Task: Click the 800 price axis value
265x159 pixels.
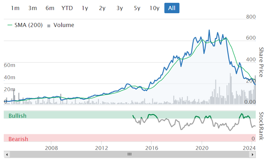Action: [x=251, y=17]
